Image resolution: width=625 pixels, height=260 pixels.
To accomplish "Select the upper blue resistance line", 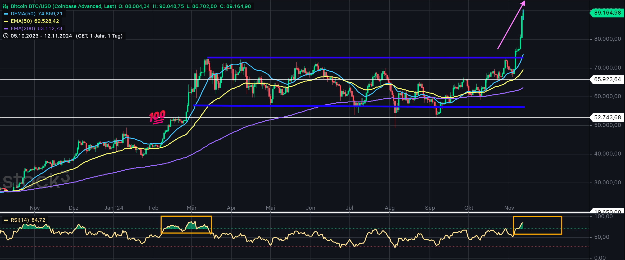I will point(344,57).
